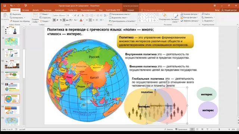This screenshot has height=134, width=239.
Task: Select the oval shape in shapes gallery
Action: point(152,15)
